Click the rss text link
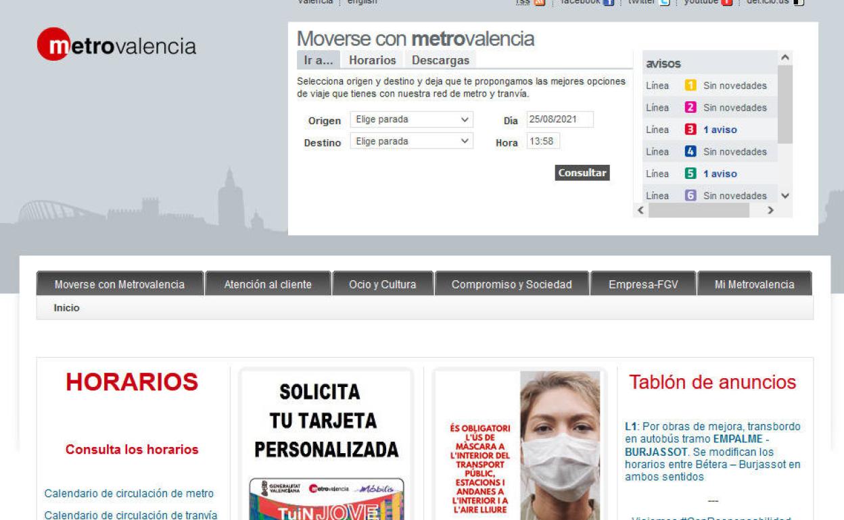 tap(523, 3)
